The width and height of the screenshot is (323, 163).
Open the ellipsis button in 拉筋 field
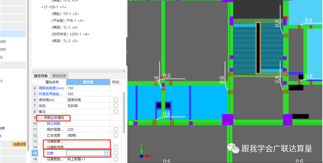(106, 153)
